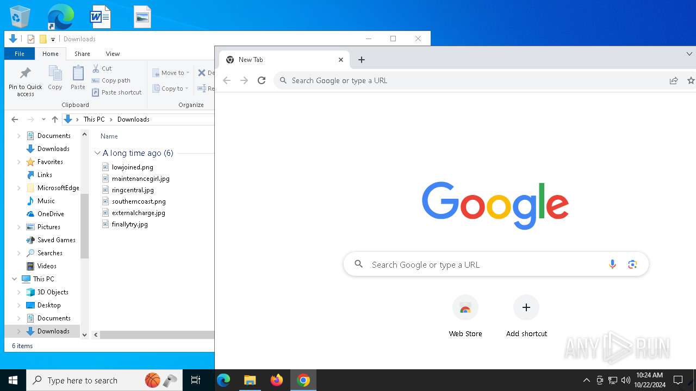Click Chrome's back arrow button
The image size is (696, 391).
coord(227,80)
